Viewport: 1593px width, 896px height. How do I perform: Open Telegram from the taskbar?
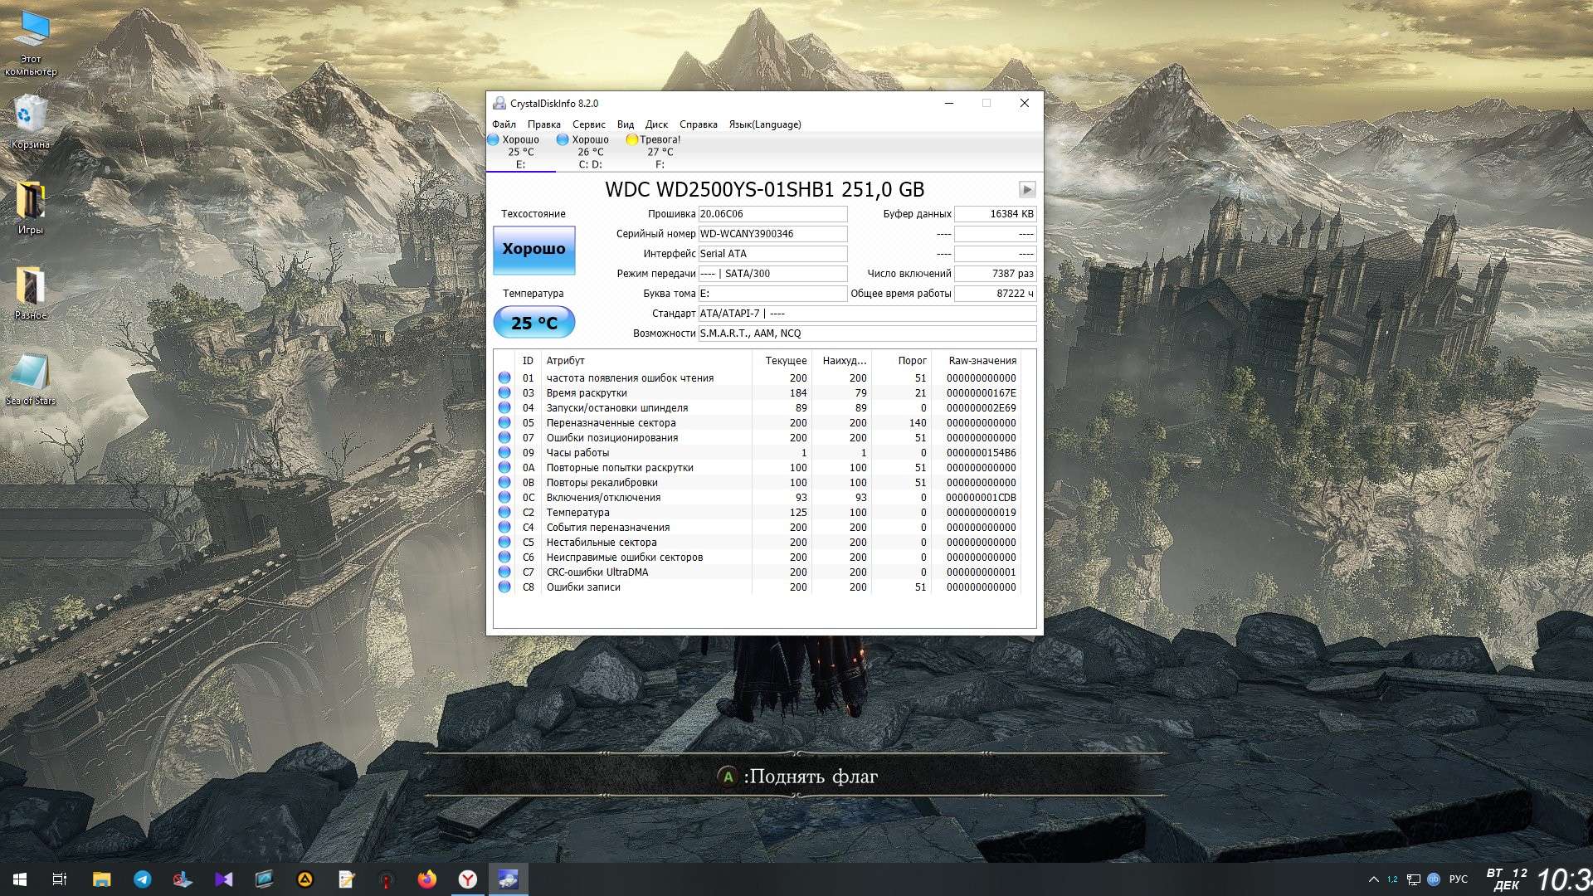coord(143,879)
